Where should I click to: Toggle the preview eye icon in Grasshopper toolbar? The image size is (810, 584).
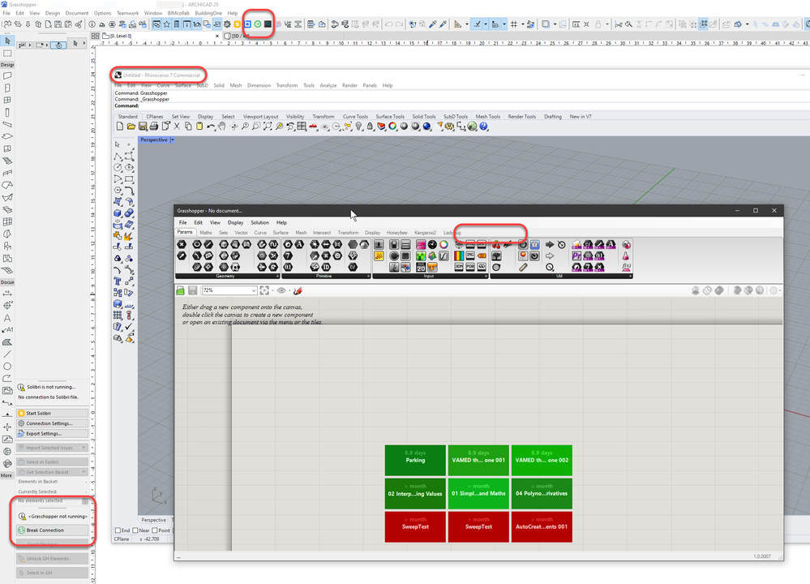pyautogui.click(x=281, y=290)
